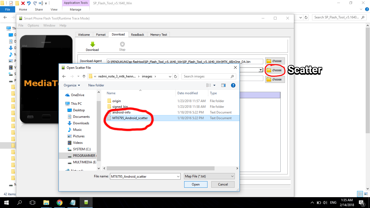Click the taskbar search magnifier icon
This screenshot has height=208, width=370.
[x=20, y=203]
